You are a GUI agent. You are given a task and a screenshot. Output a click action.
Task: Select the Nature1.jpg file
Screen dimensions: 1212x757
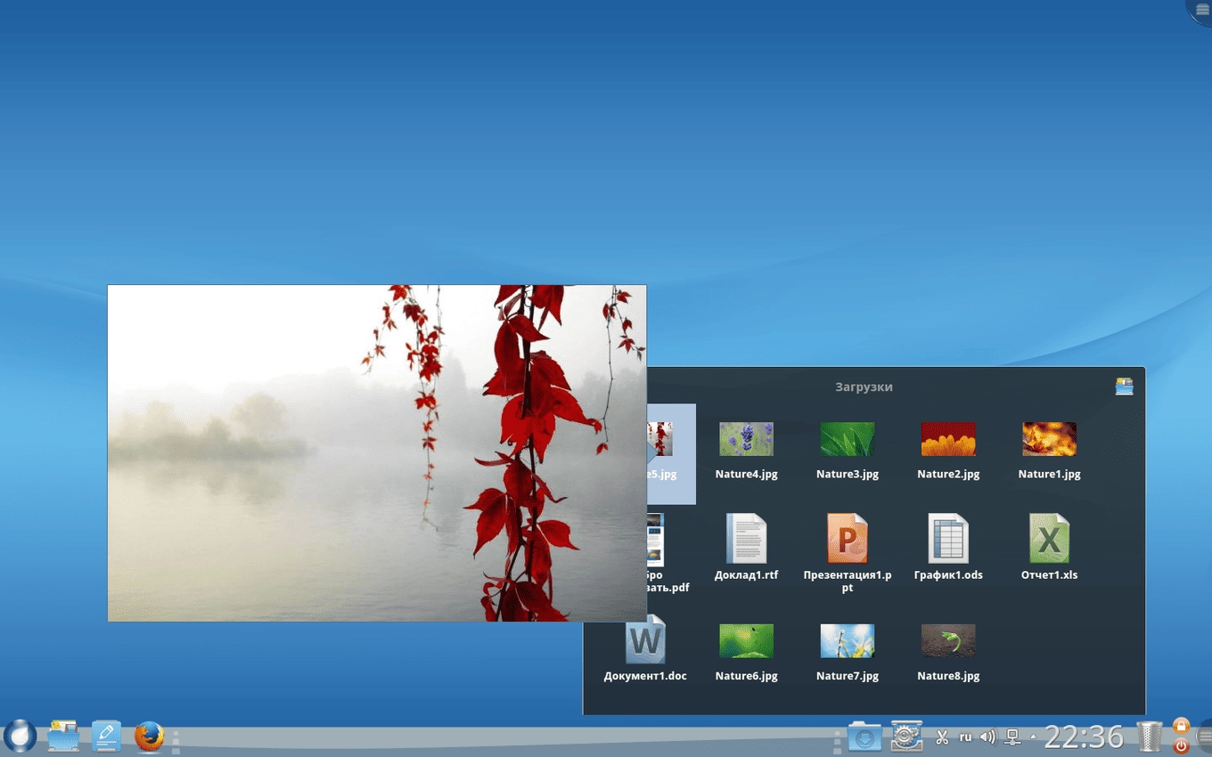click(x=1049, y=451)
